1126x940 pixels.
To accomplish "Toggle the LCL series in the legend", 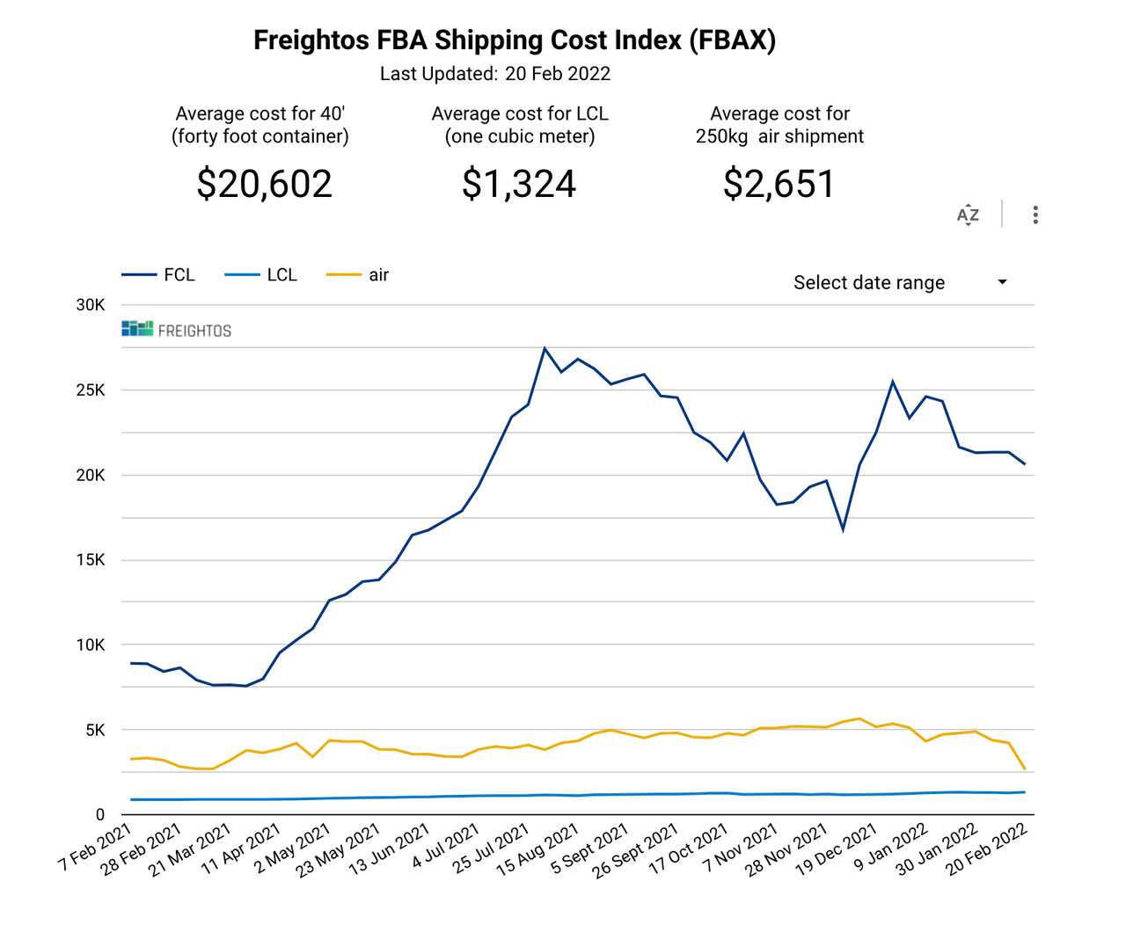I will (x=261, y=275).
